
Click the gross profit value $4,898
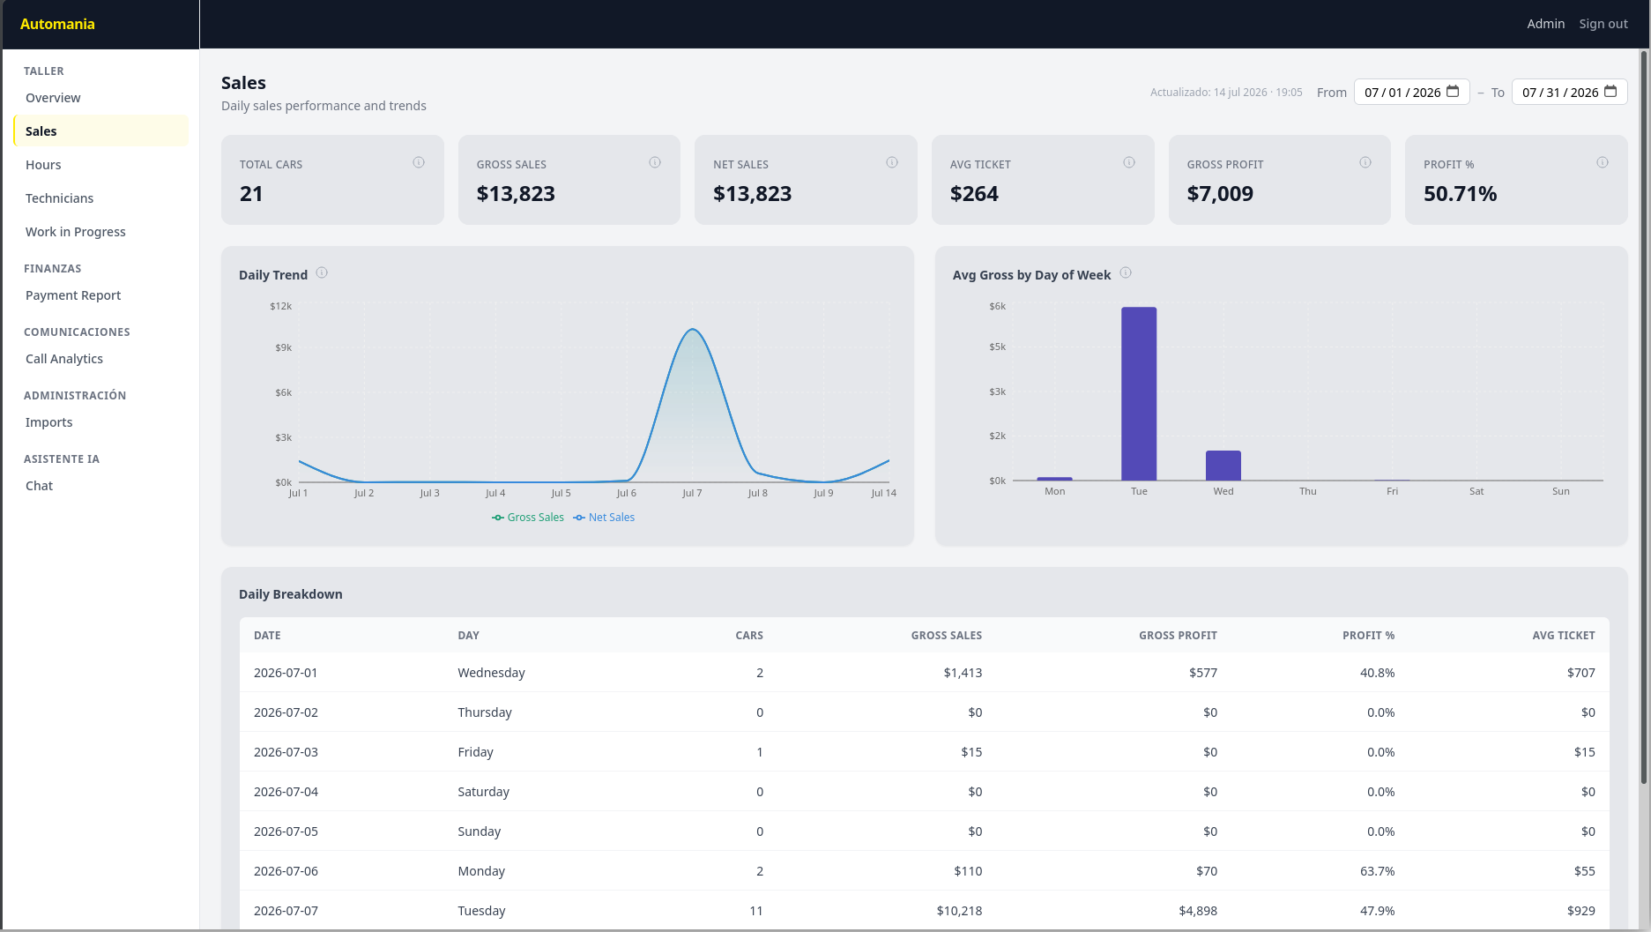click(x=1198, y=911)
